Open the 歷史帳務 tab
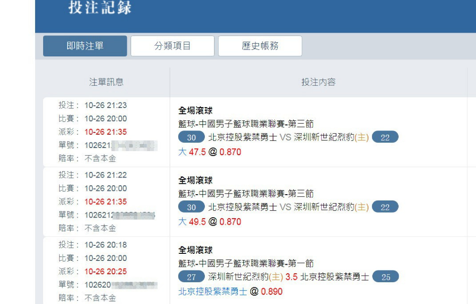 [x=260, y=46]
